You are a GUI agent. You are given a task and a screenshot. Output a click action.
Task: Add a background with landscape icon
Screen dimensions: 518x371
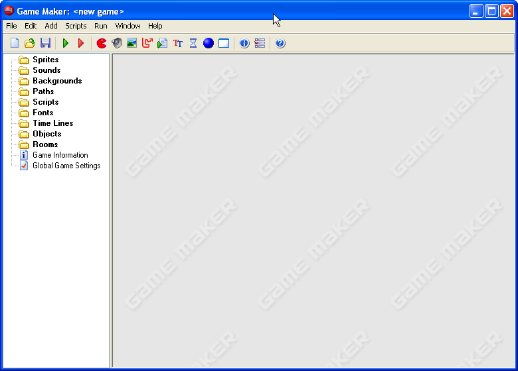(x=131, y=43)
